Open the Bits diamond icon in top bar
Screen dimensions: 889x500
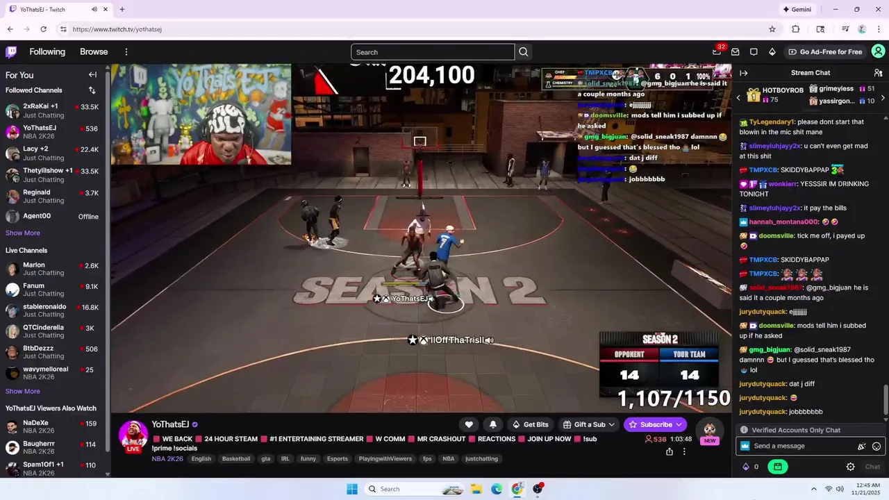tap(772, 52)
